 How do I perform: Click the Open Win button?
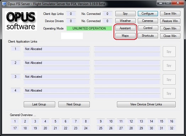point(170,29)
